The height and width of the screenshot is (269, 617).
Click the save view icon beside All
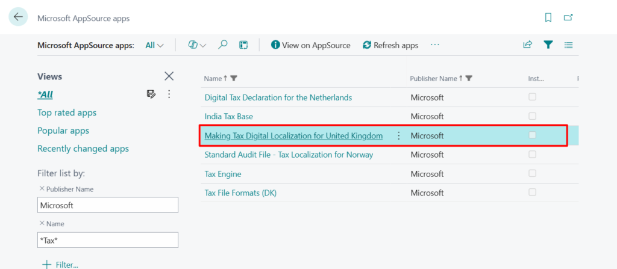click(x=151, y=94)
